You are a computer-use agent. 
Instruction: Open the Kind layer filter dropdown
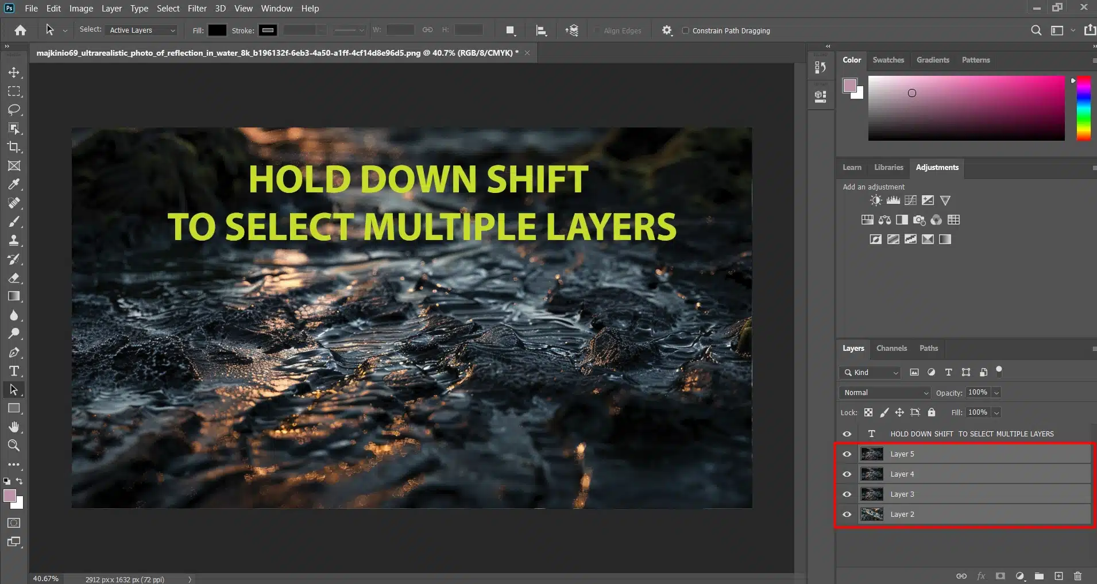870,373
